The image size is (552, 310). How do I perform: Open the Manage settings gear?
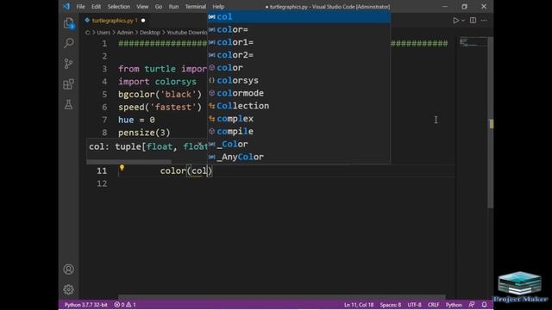point(69,289)
